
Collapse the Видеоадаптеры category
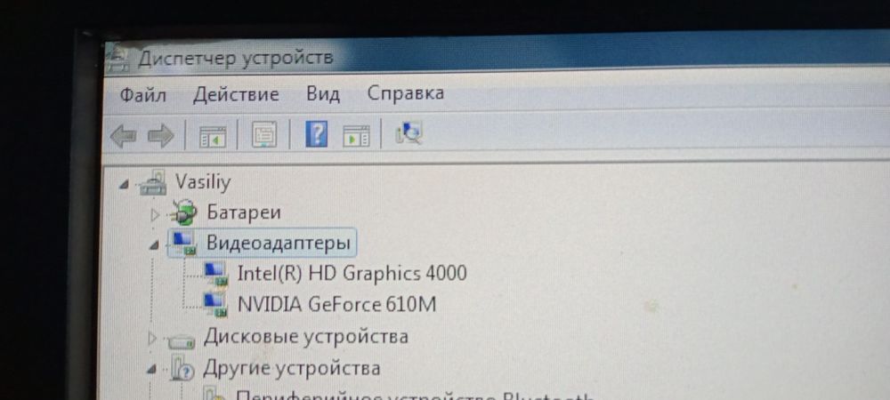154,245
